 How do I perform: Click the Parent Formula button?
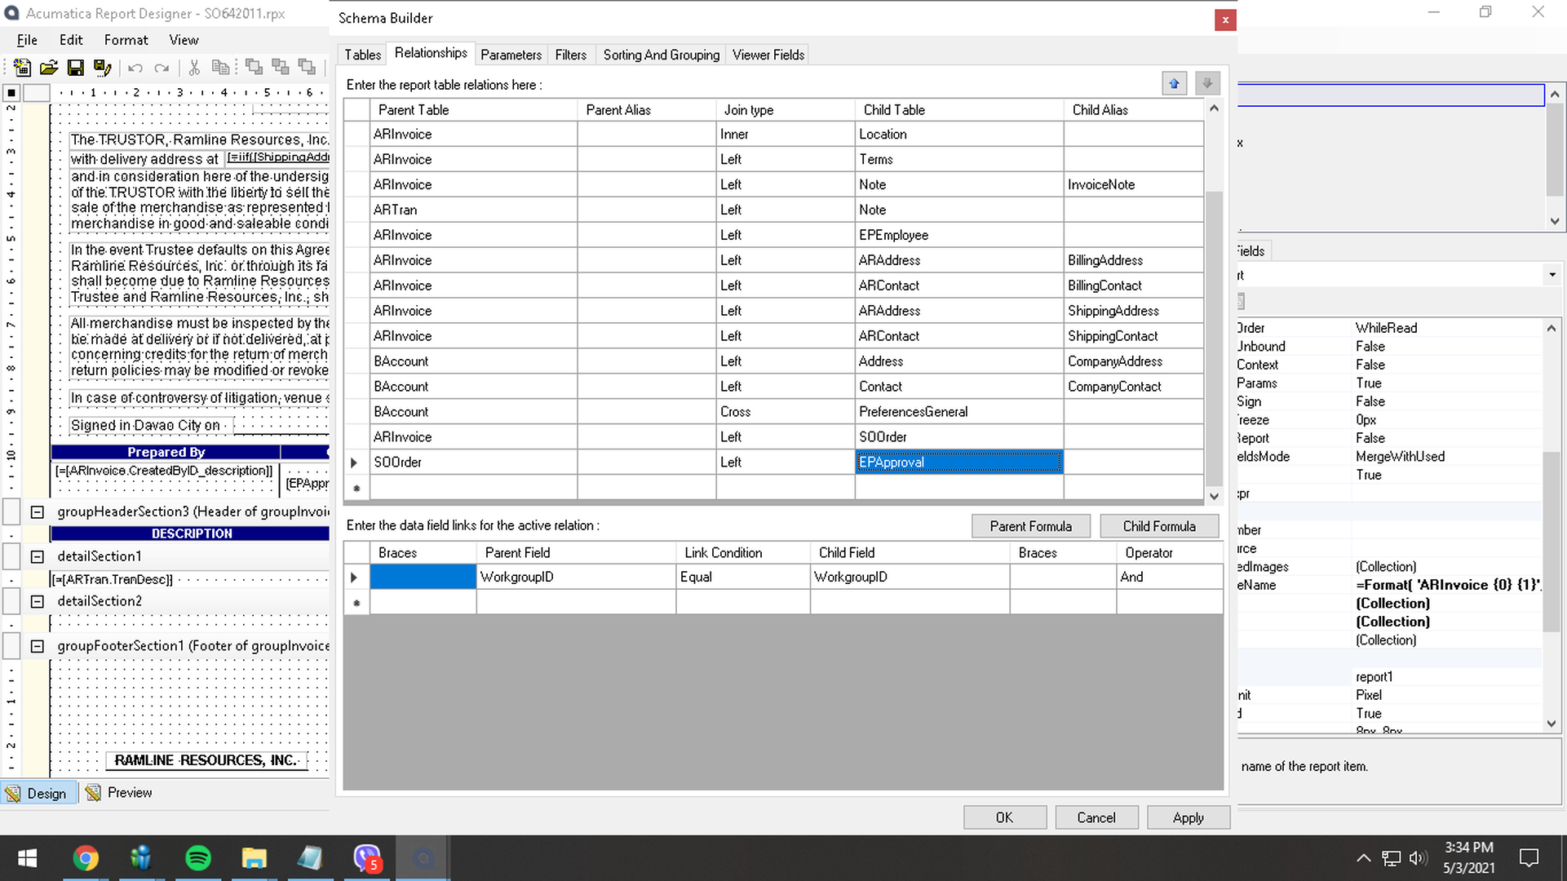tap(1030, 526)
